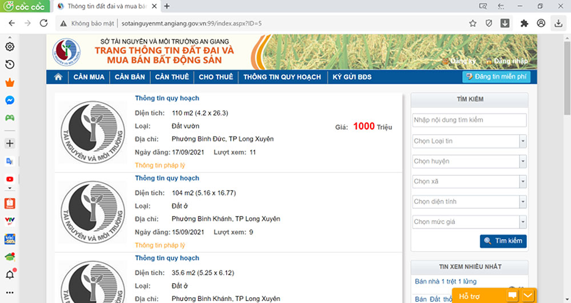
Task: Open the shield protection icon
Action: 489,23
